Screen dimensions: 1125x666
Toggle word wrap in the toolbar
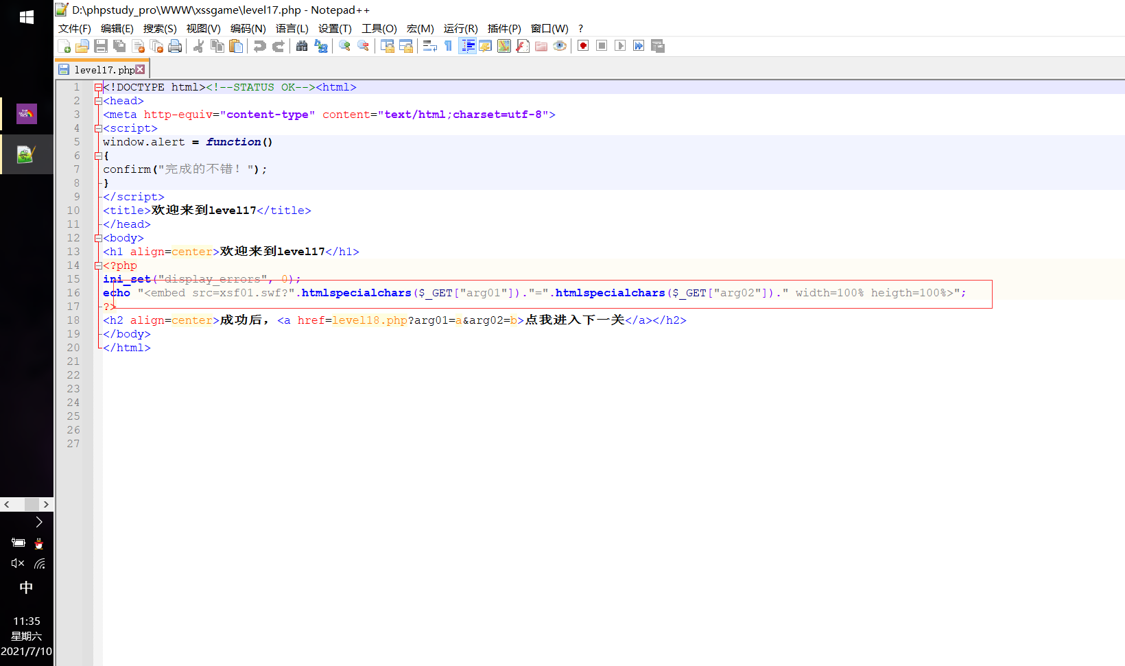pyautogui.click(x=430, y=46)
